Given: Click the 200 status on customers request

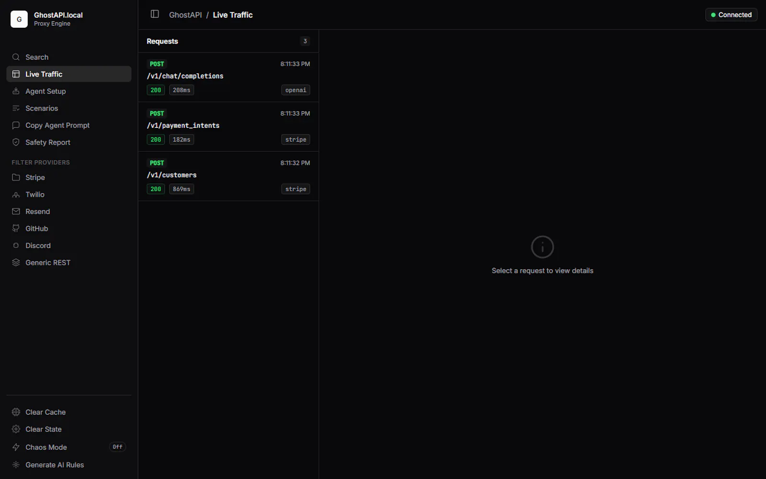Looking at the screenshot, I should coord(156,189).
